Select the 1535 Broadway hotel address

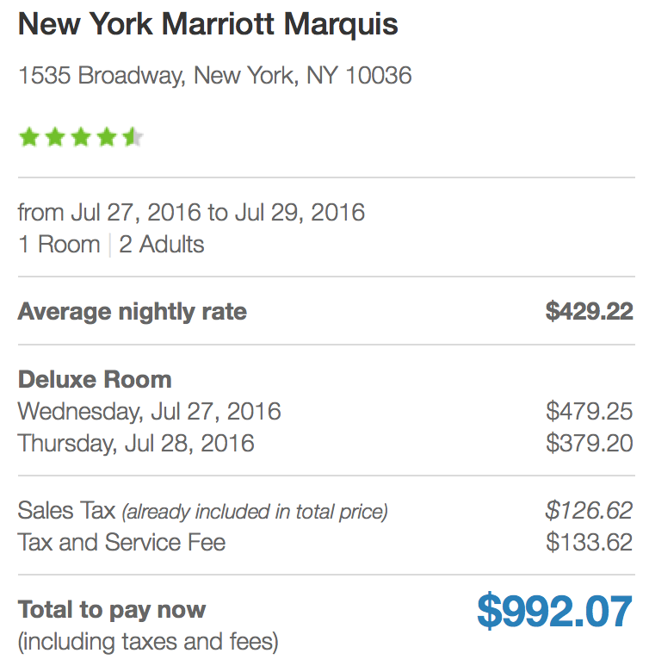click(x=215, y=76)
